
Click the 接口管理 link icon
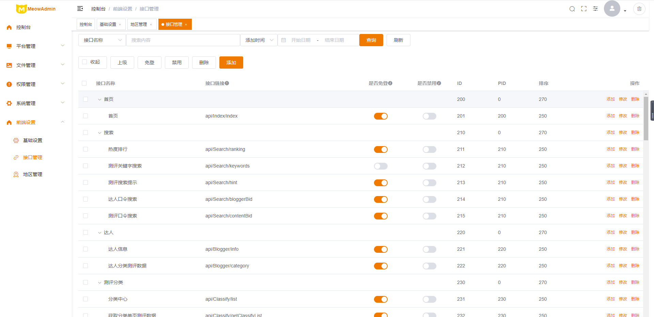(x=16, y=157)
